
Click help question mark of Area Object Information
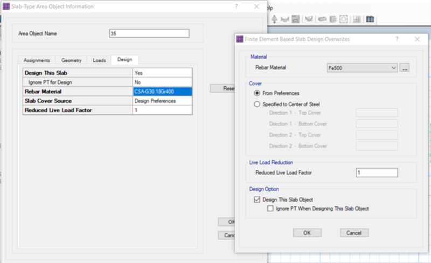(237, 6)
